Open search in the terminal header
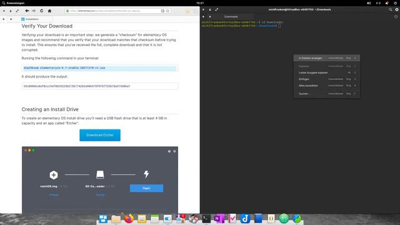 (x=390, y=10)
